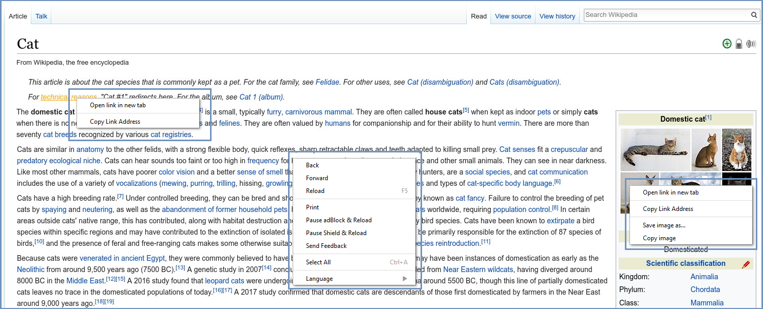Click the technical reasons link
This screenshot has height=309, width=763.
tap(69, 97)
